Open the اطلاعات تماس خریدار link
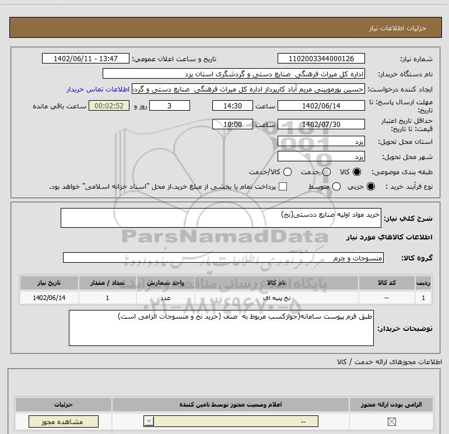The width and height of the screenshot is (449, 434). pyautogui.click(x=98, y=89)
